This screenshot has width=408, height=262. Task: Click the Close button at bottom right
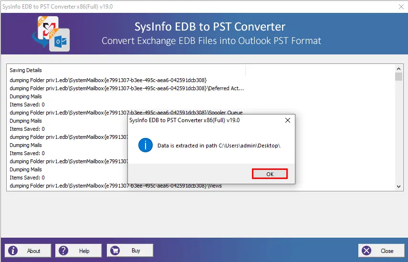(x=381, y=251)
